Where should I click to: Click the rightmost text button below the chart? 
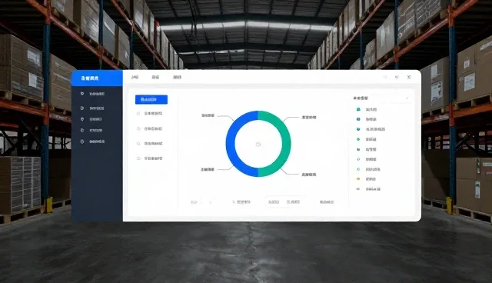327,202
